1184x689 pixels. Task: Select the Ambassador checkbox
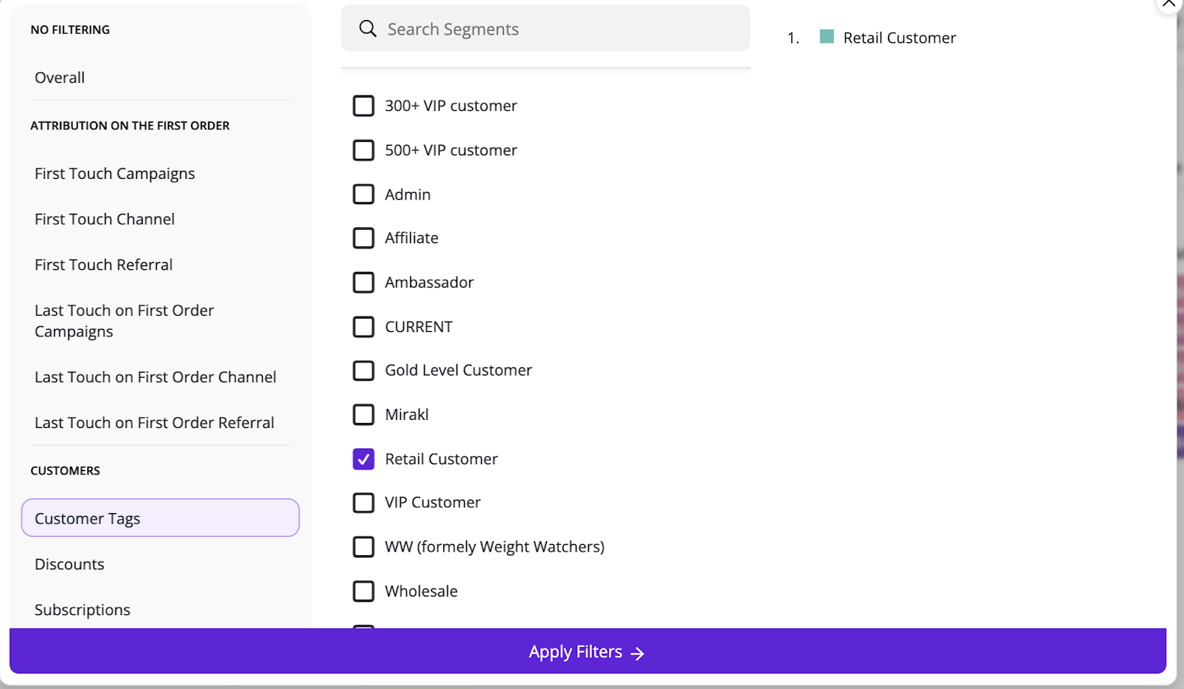363,282
